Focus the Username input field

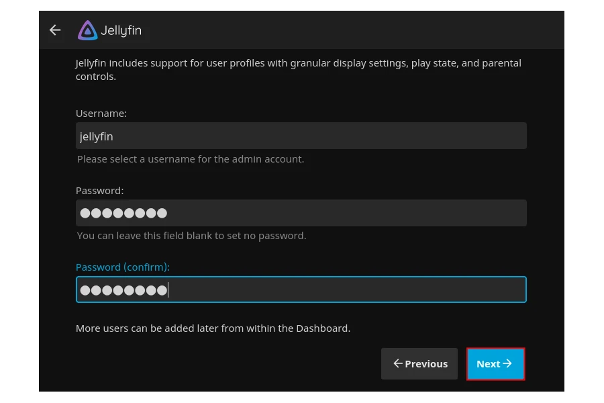[x=301, y=136]
